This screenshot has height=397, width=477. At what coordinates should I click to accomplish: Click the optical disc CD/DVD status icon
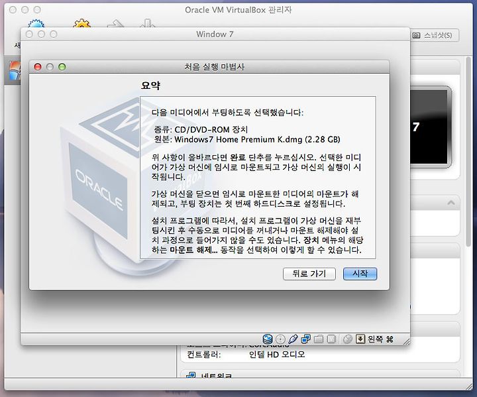(280, 339)
